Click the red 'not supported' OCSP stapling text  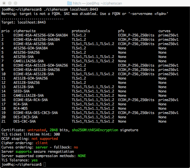[45, 139]
